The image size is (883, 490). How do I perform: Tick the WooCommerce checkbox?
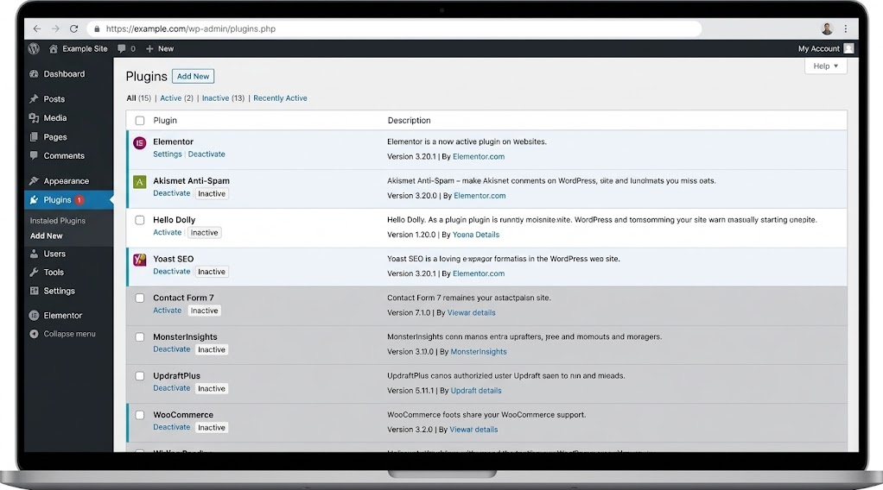[x=140, y=415]
